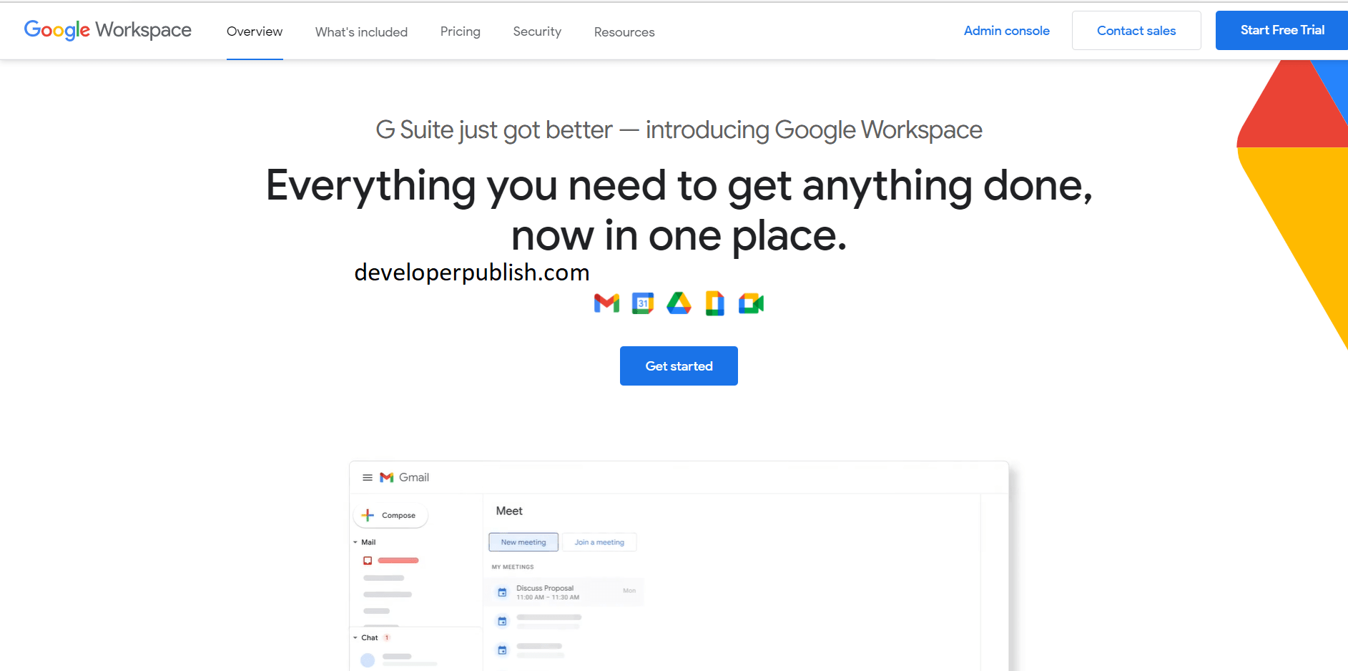Go to the Pricing tab
The image size is (1348, 671).
click(x=461, y=31)
